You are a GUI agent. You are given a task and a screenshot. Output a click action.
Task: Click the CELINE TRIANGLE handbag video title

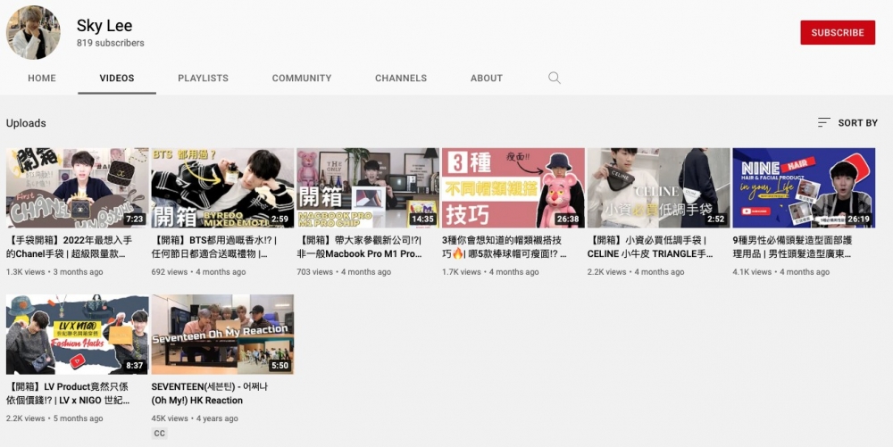coord(650,247)
